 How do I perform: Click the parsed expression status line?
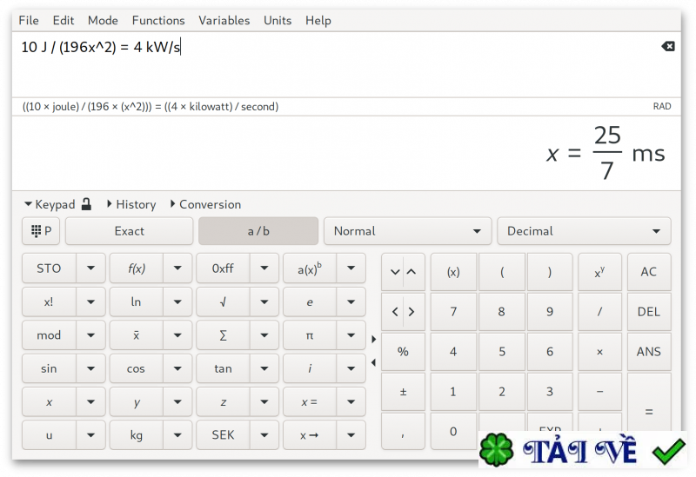tap(150, 106)
